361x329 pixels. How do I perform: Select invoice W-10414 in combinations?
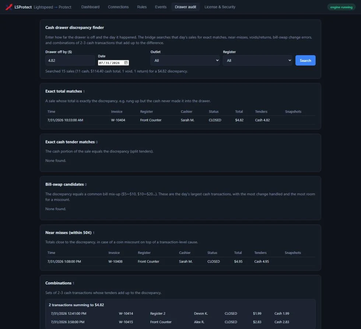pyautogui.click(x=126, y=314)
